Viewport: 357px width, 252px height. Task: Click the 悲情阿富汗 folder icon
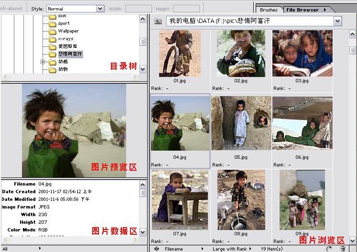tap(53, 54)
